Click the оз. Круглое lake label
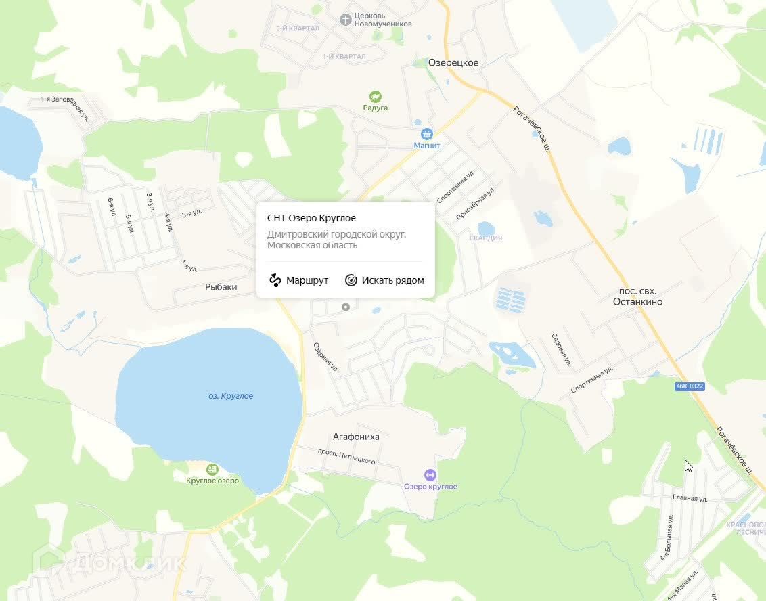This screenshot has width=766, height=601. pyautogui.click(x=231, y=396)
